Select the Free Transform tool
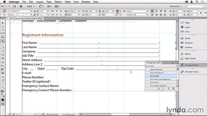 pyautogui.click(x=3, y=66)
